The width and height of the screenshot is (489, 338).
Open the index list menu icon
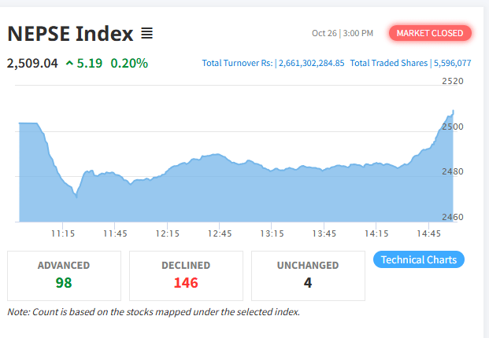coord(147,33)
